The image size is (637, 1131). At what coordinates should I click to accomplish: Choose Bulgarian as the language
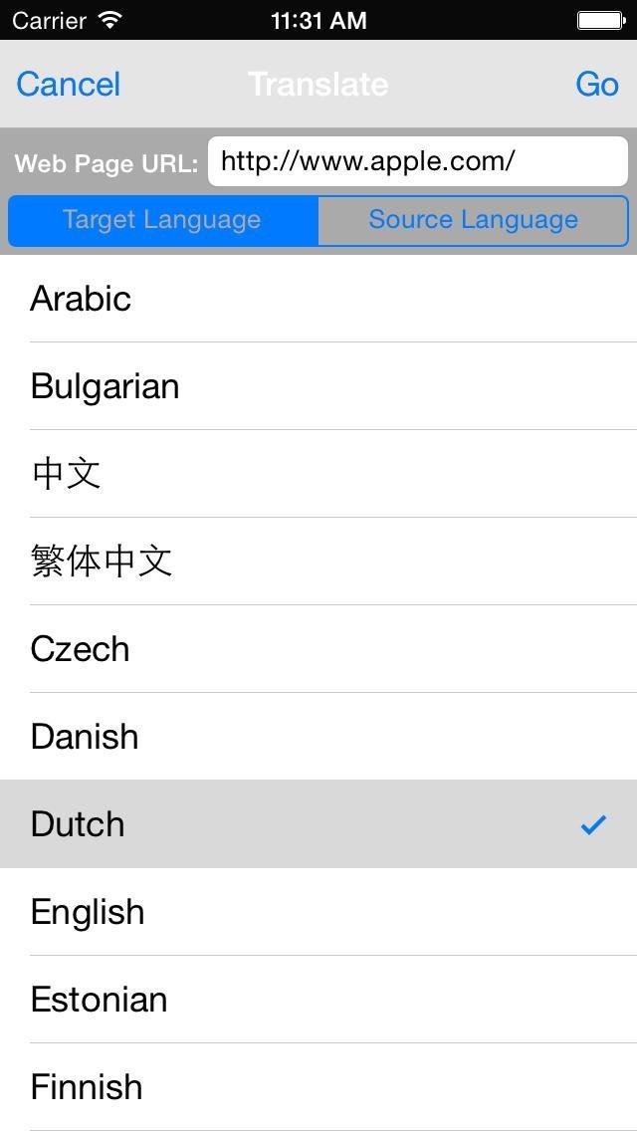click(x=318, y=386)
